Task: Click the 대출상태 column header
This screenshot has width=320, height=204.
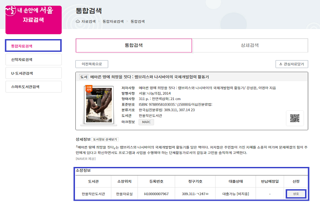Action: (x=236, y=181)
